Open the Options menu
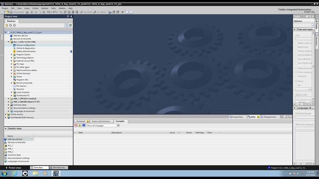319x179 pixels. tap(44, 8)
